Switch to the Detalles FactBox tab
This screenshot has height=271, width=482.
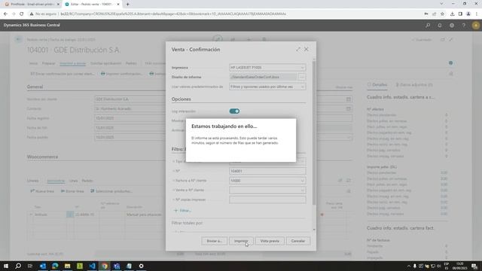[x=377, y=85]
